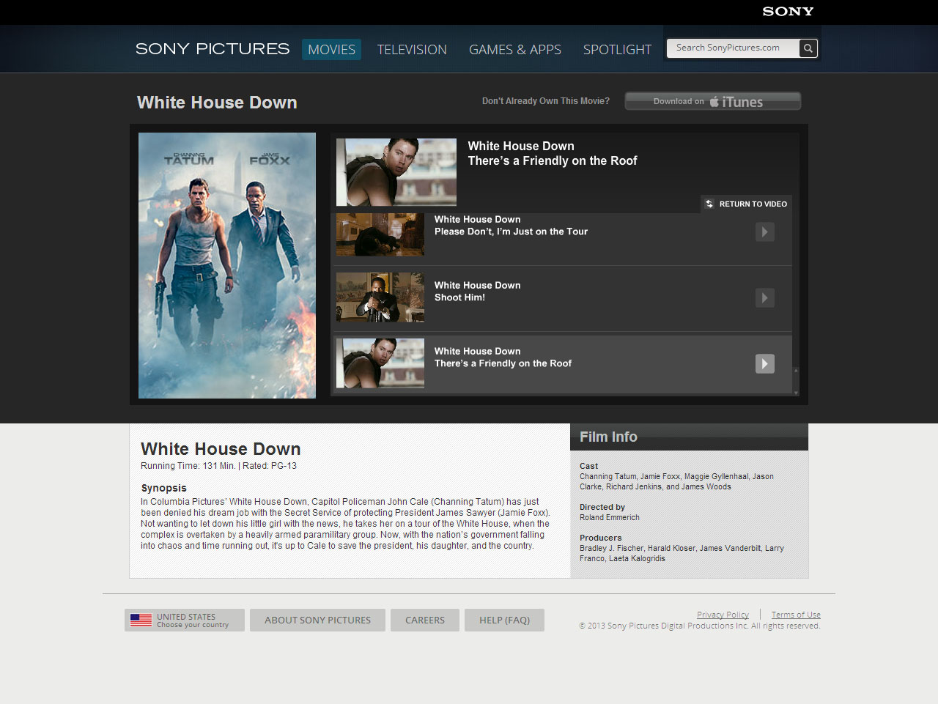Click the Synopsis heading

point(163,488)
